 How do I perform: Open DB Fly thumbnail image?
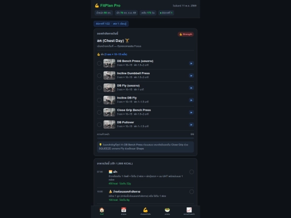tap(109, 88)
